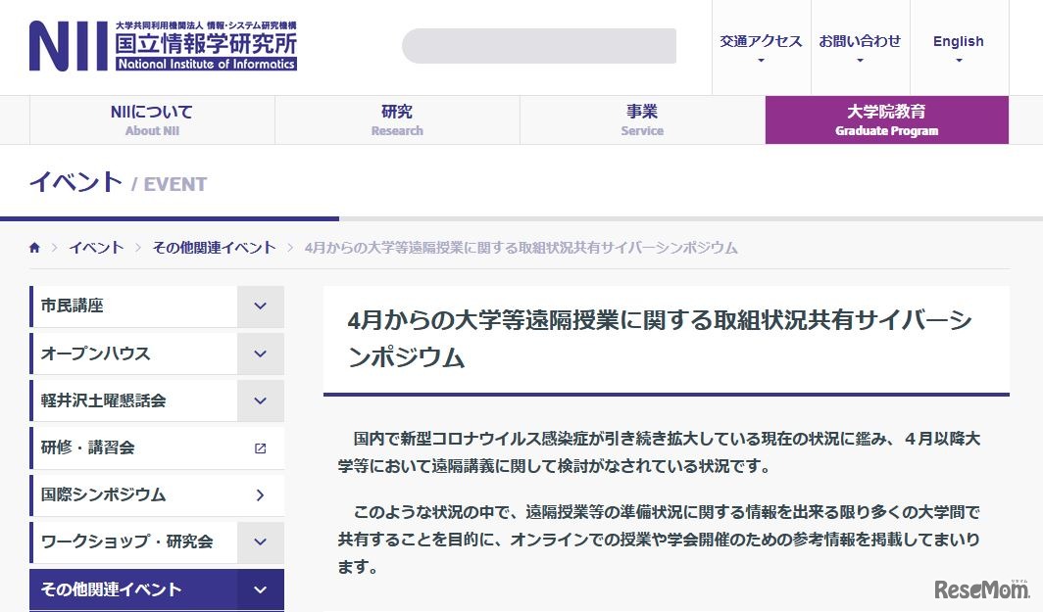Expand the 軽井沢土曜懇話会 sidebar item
The height and width of the screenshot is (612, 1043).
click(x=259, y=400)
